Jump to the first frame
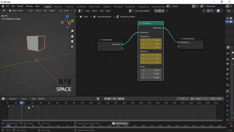 (106, 99)
